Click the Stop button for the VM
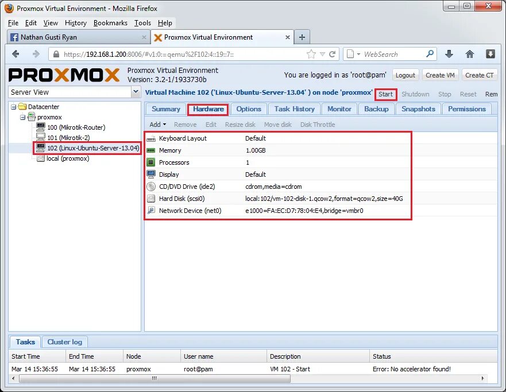The width and height of the screenshot is (506, 392). pyautogui.click(x=445, y=94)
